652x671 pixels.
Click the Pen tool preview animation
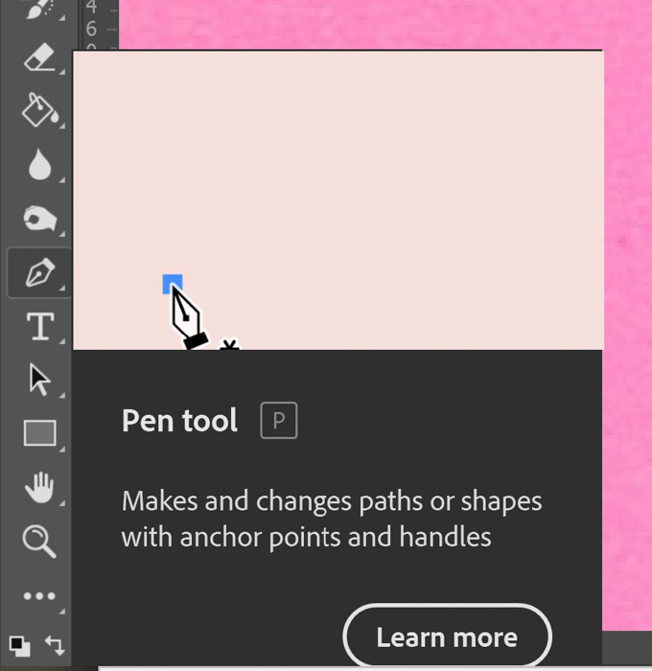(x=338, y=199)
